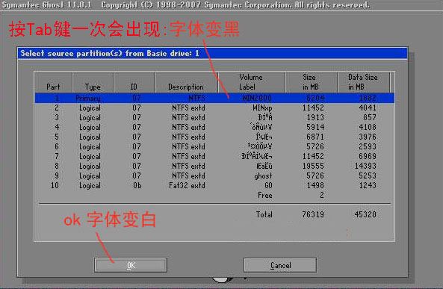This screenshot has height=289, width=443.
Task: Select partition 10 Fat32 extd row
Action: [x=214, y=185]
